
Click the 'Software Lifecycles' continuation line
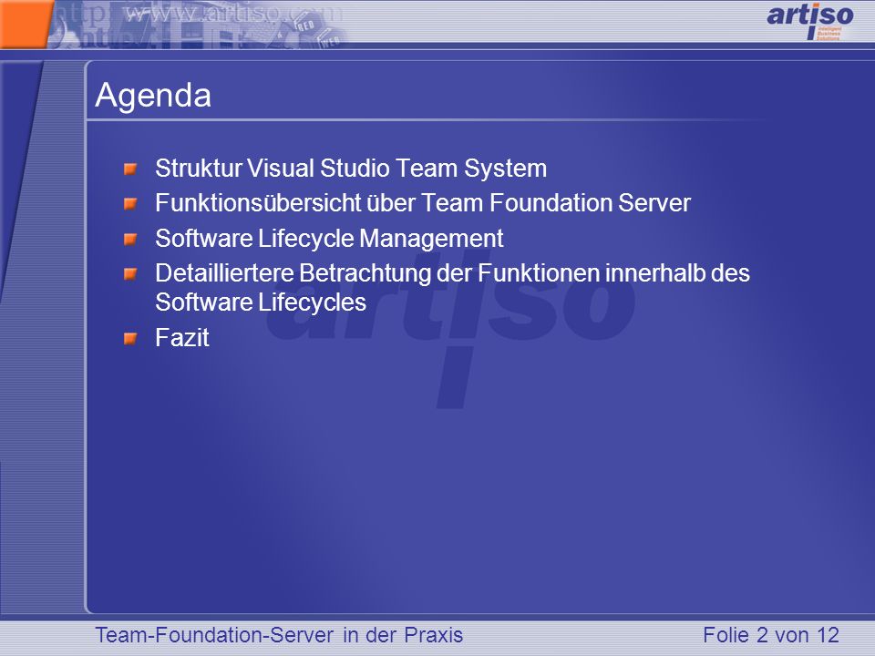[x=261, y=302]
